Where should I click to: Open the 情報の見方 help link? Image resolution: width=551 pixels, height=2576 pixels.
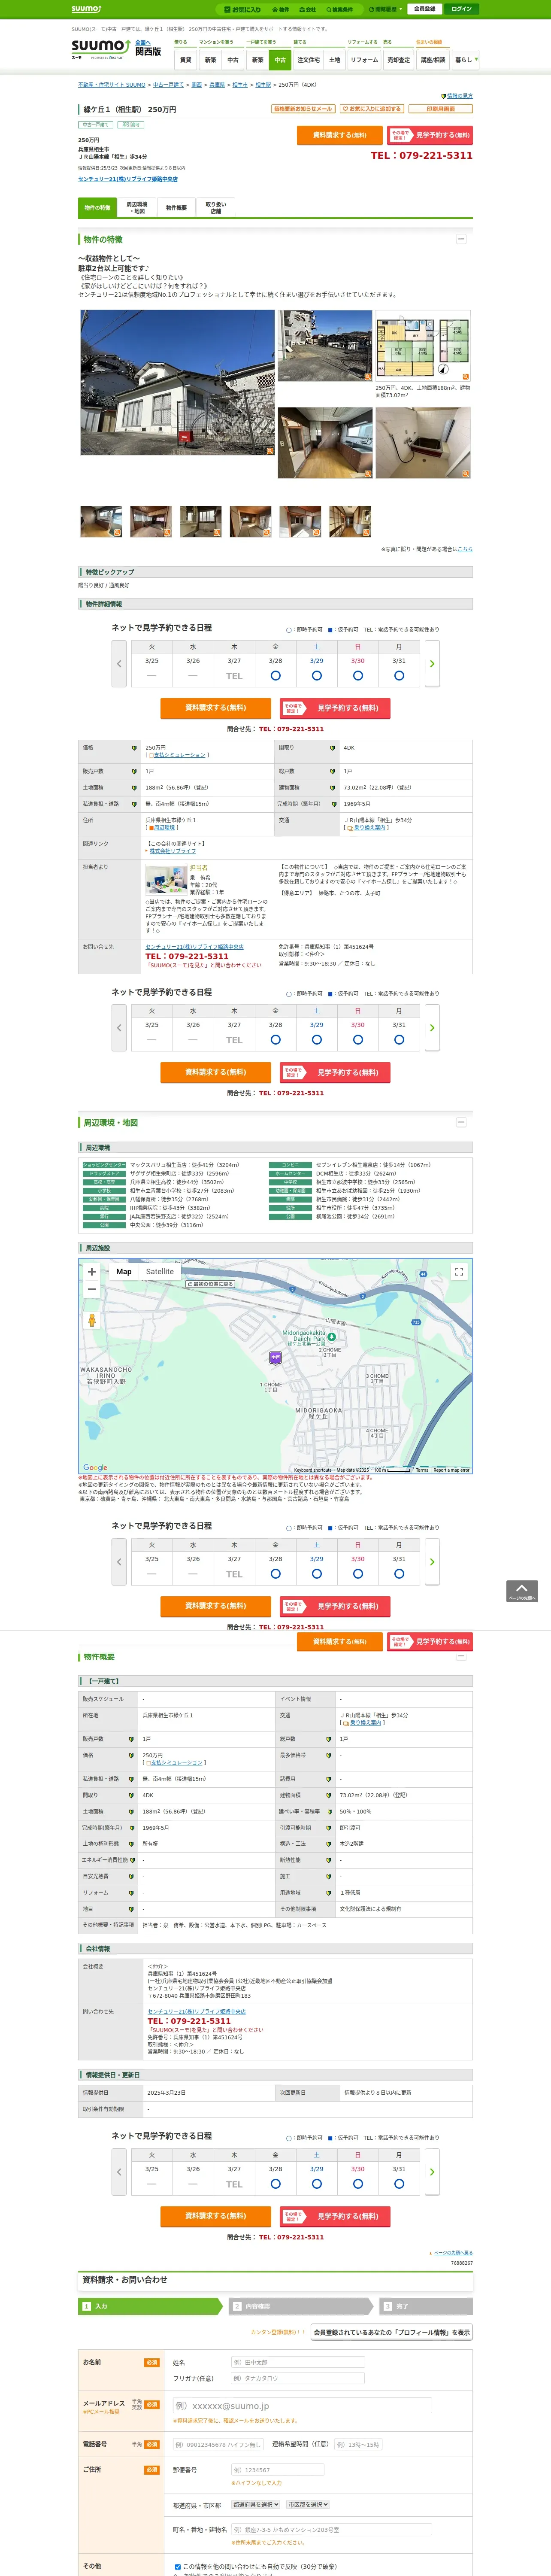click(460, 96)
